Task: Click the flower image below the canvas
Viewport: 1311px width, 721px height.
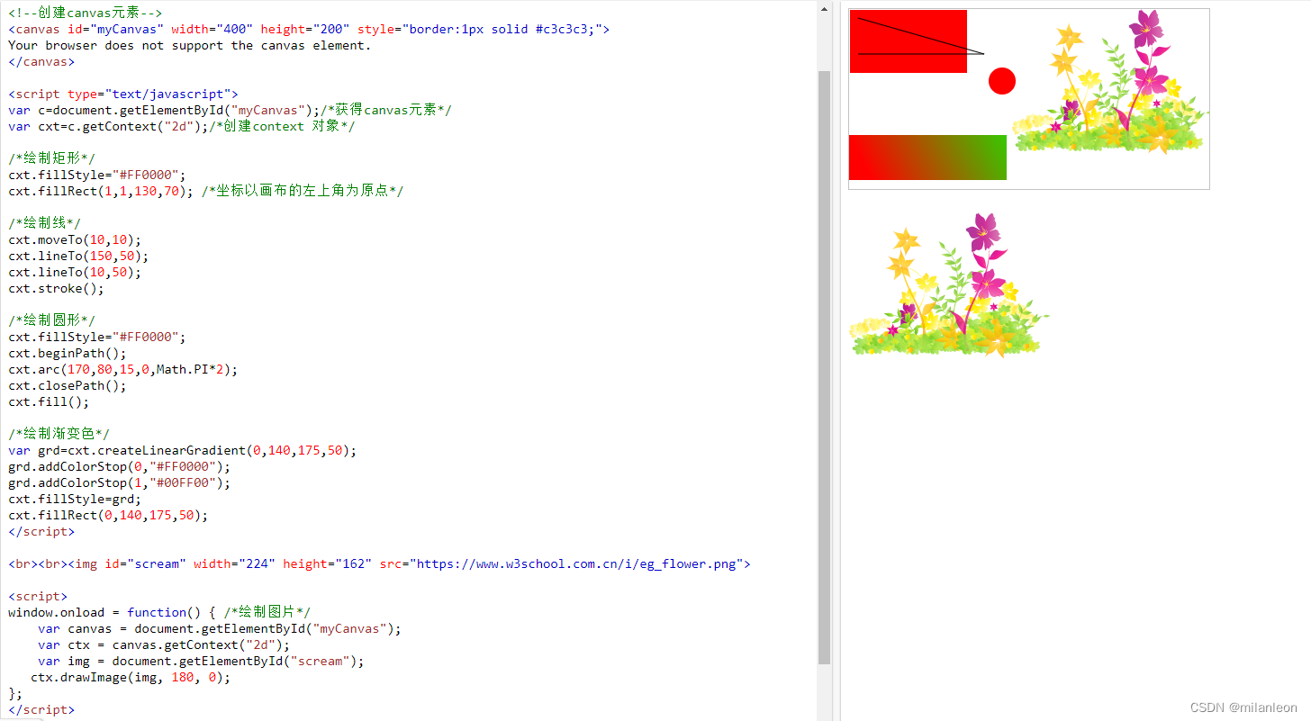Action: (949, 284)
